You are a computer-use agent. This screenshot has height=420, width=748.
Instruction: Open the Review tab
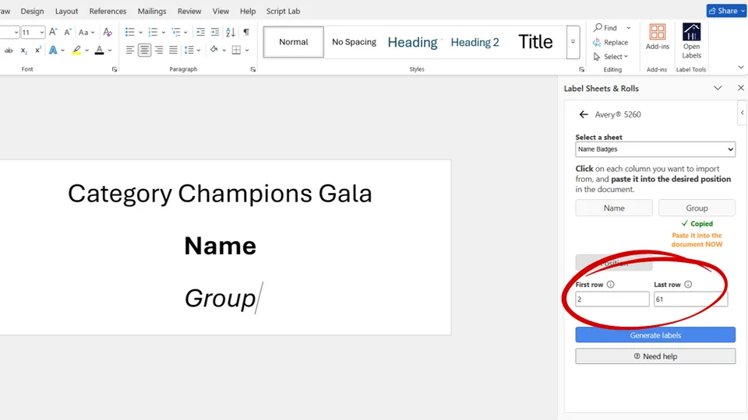189,11
